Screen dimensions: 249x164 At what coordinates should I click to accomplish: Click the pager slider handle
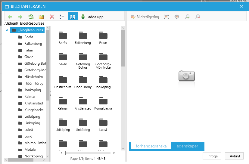65,153
